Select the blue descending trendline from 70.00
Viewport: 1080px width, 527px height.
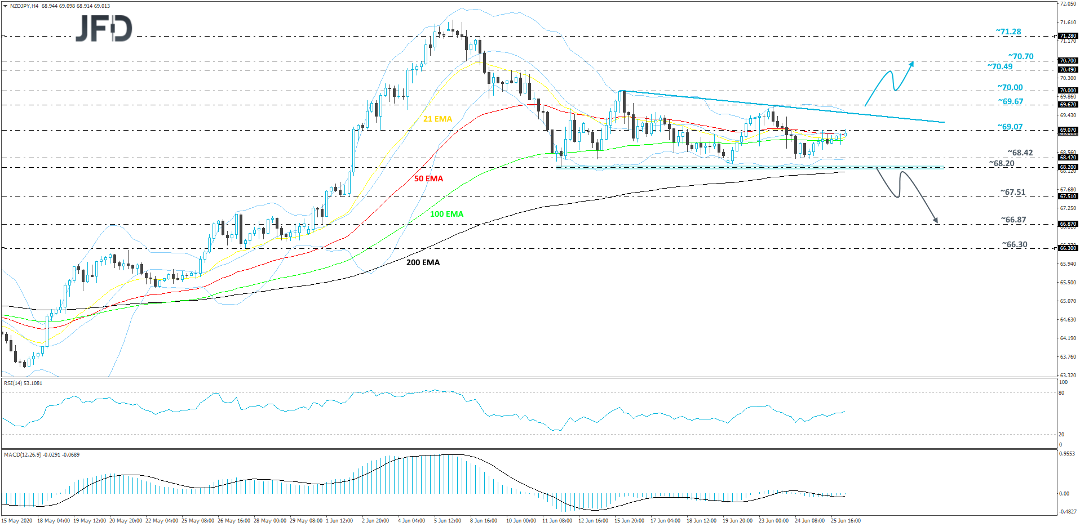pos(782,106)
